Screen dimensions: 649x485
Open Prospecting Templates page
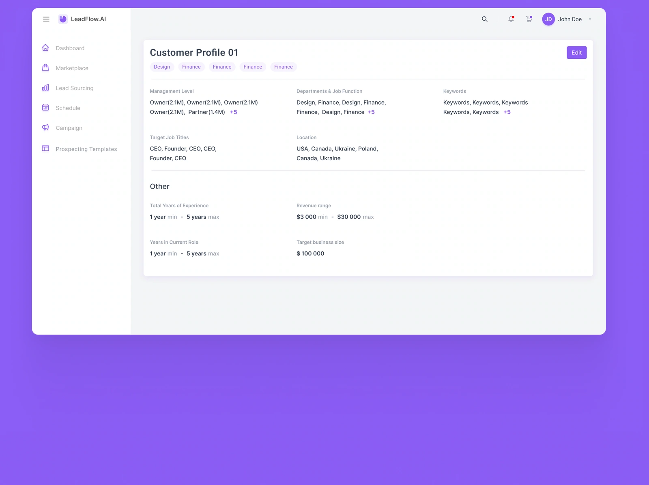click(86, 149)
